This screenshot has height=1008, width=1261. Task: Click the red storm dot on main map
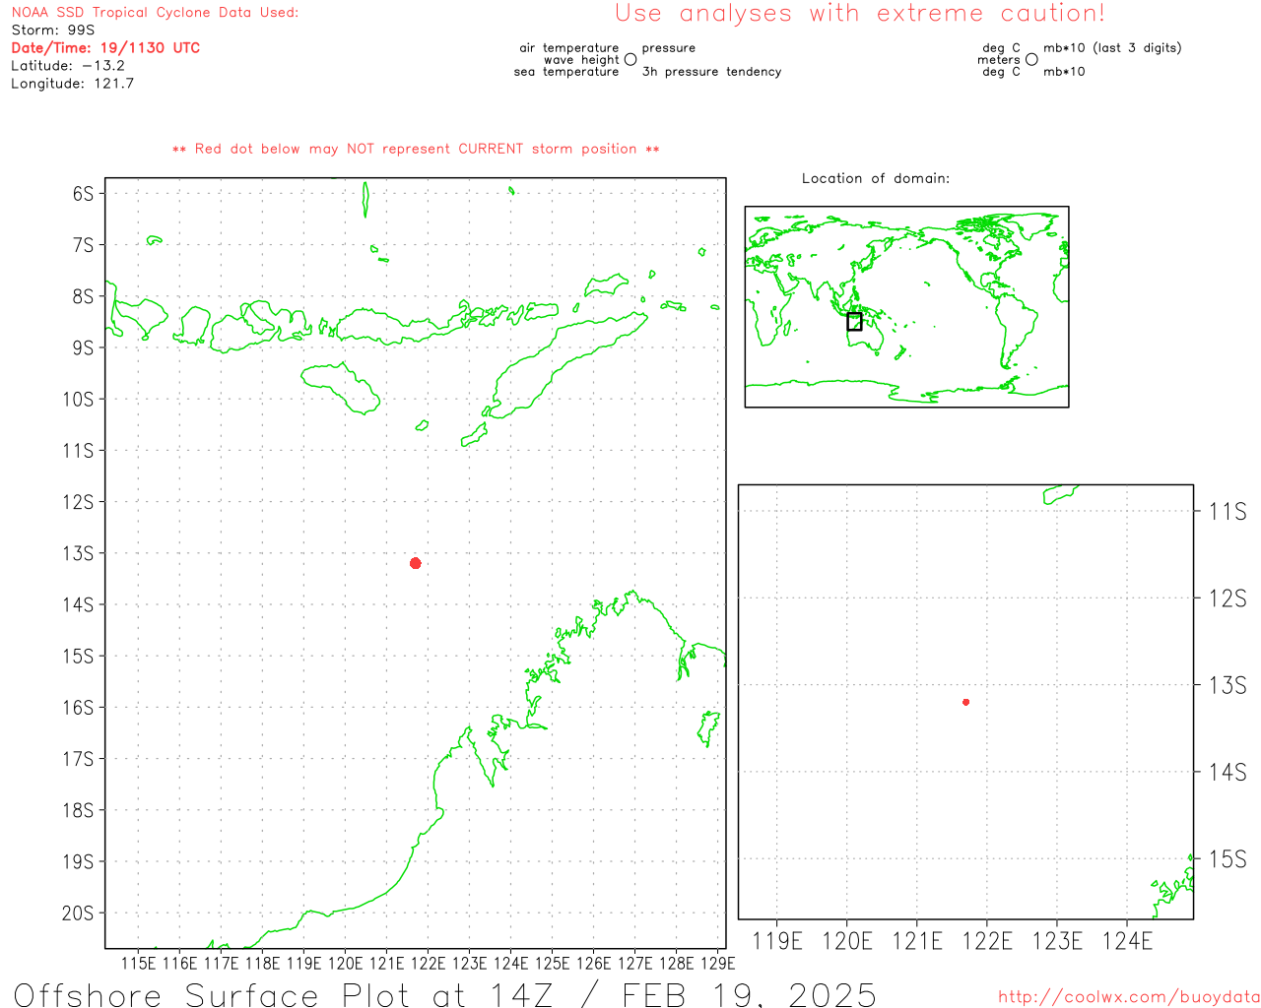(416, 563)
